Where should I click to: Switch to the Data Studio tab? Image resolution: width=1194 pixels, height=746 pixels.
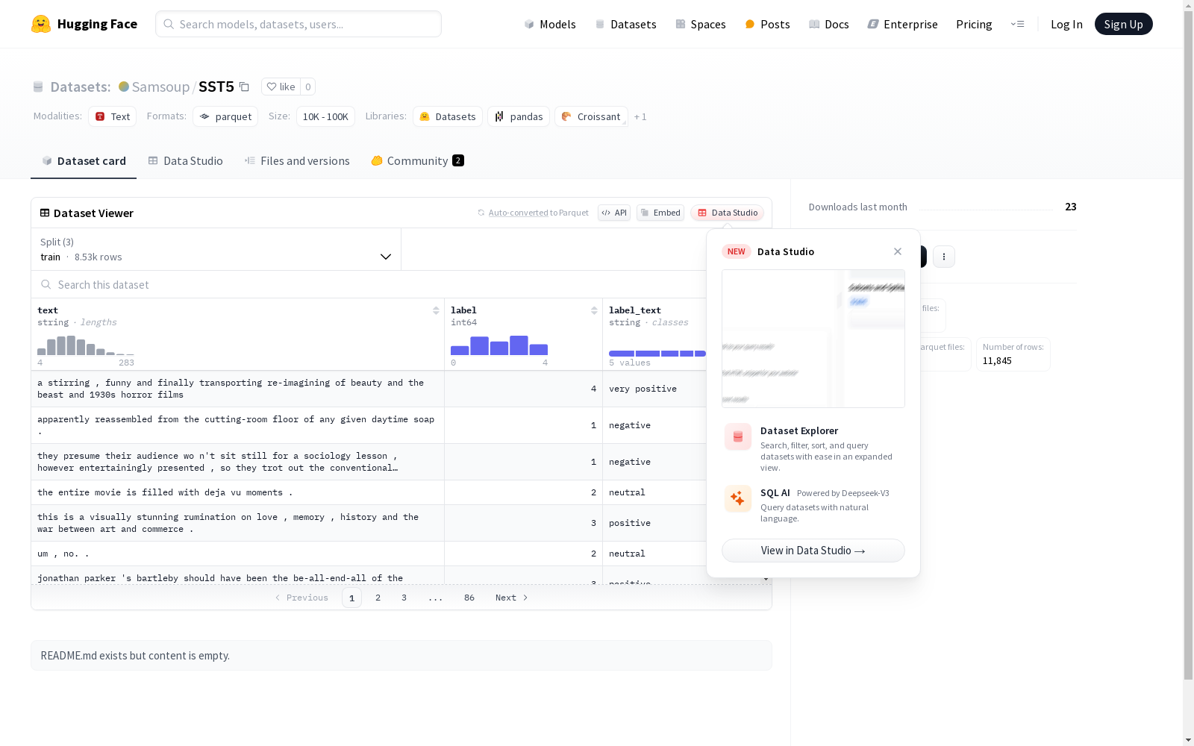coord(186,160)
